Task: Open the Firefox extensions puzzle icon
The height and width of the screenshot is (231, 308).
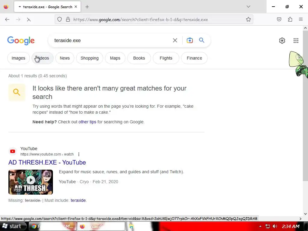Action: [290, 19]
